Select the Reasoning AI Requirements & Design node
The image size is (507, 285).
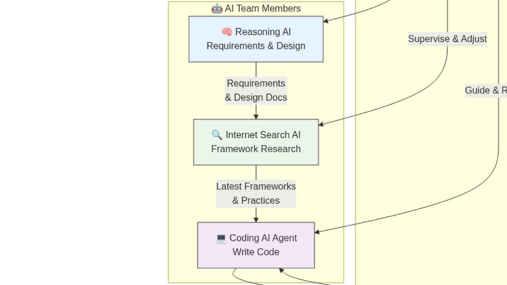tap(256, 39)
